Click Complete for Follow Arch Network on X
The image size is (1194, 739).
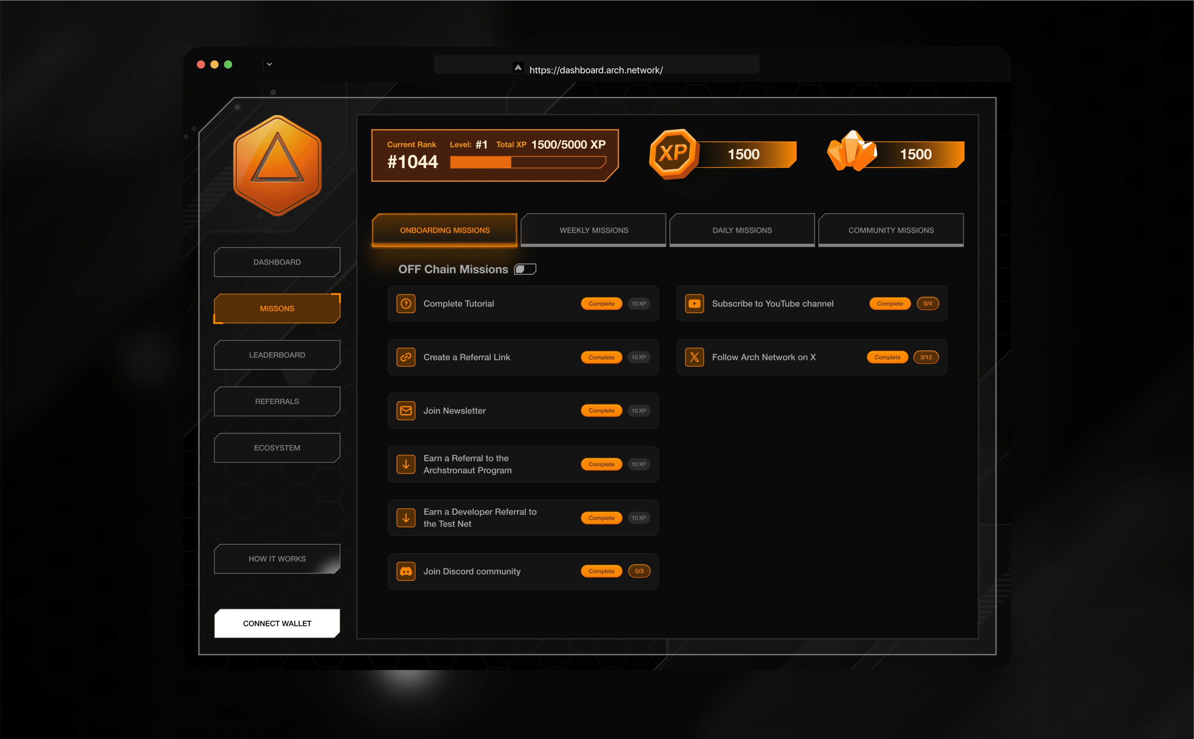pyautogui.click(x=887, y=357)
